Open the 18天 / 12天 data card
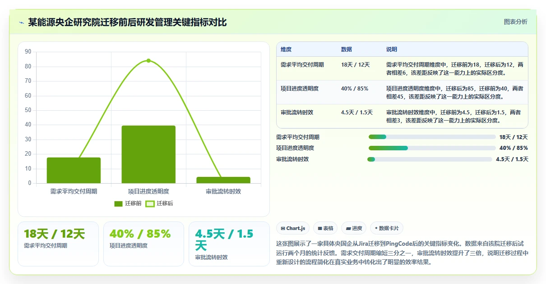546x284 pixels. [58, 244]
